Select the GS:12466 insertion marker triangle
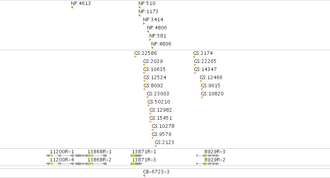 tap(201, 81)
